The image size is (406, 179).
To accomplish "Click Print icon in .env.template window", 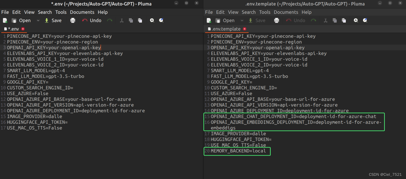I will click(276, 20).
